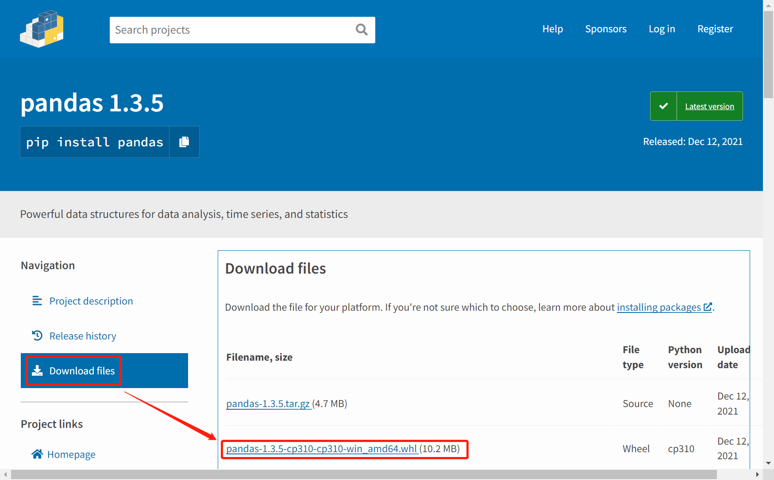
Task: Click external link icon beside installing packages
Action: [708, 306]
